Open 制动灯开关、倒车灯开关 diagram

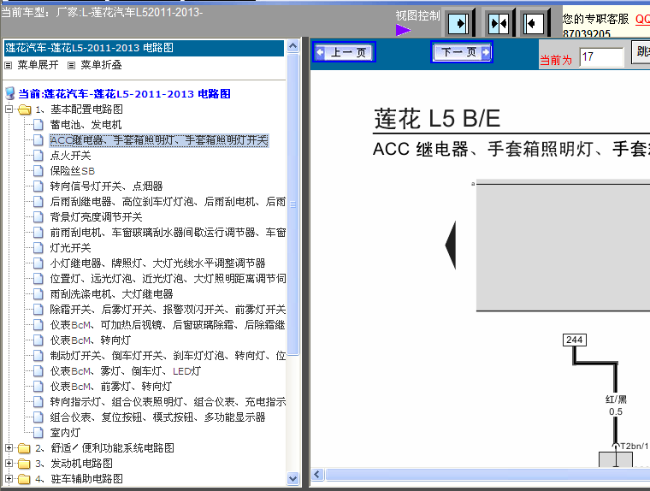(168, 355)
